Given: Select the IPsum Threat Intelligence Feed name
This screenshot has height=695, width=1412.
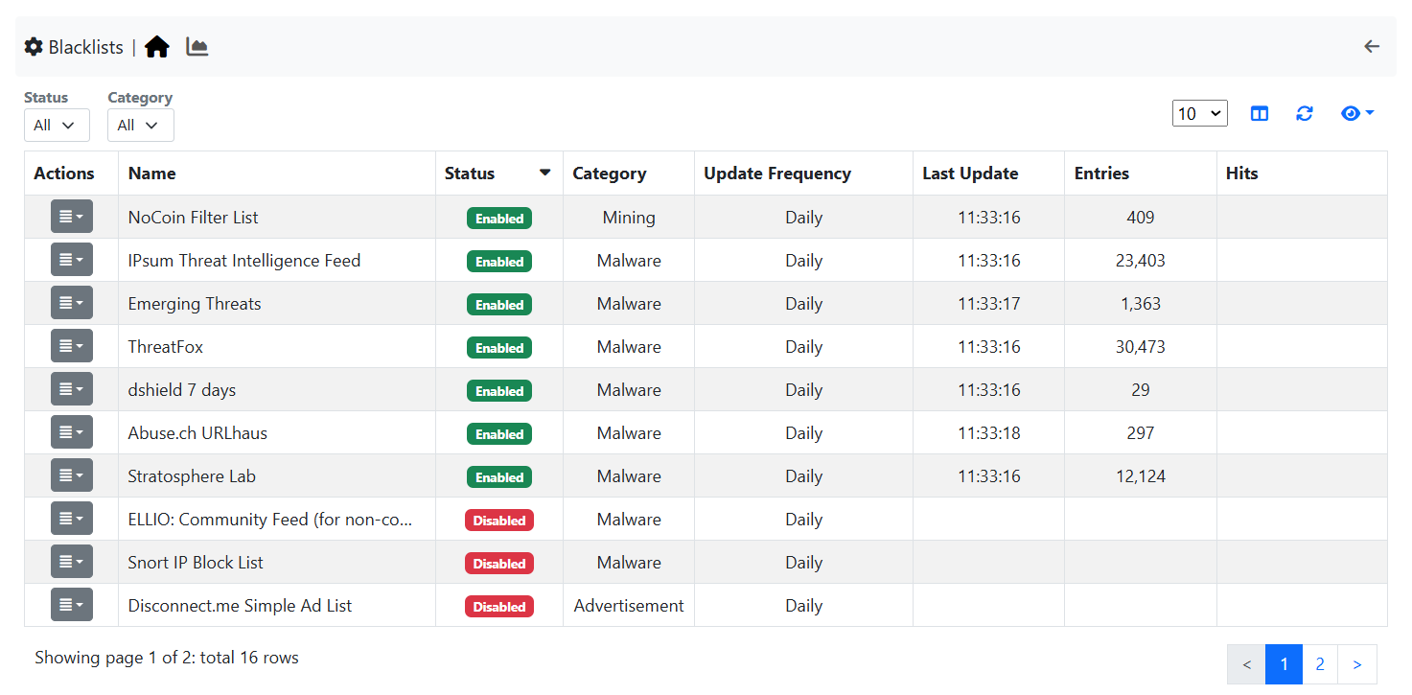Looking at the screenshot, I should (244, 261).
